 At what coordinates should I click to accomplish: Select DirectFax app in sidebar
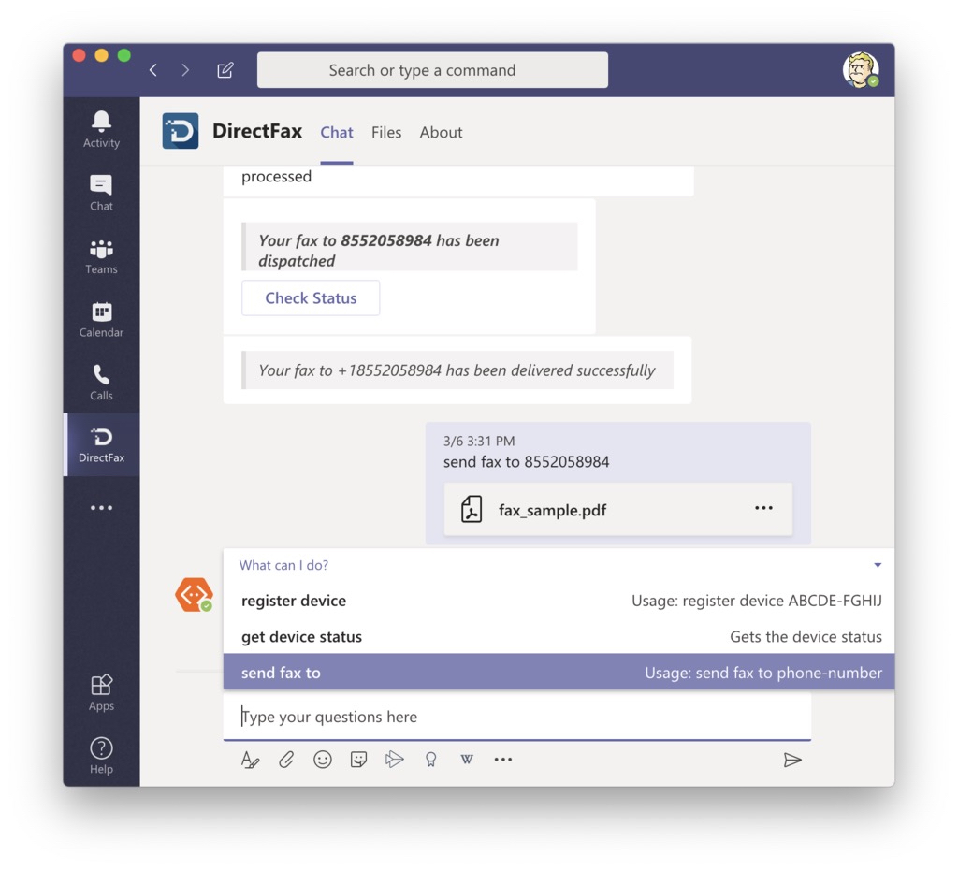[x=101, y=444]
